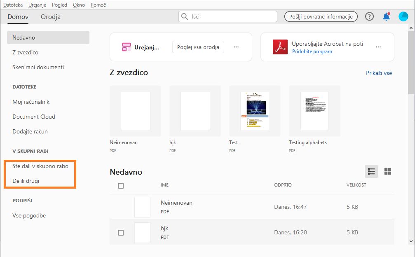Image resolution: width=415 pixels, height=257 pixels.
Task: Click your profile avatar
Action: 403,16
